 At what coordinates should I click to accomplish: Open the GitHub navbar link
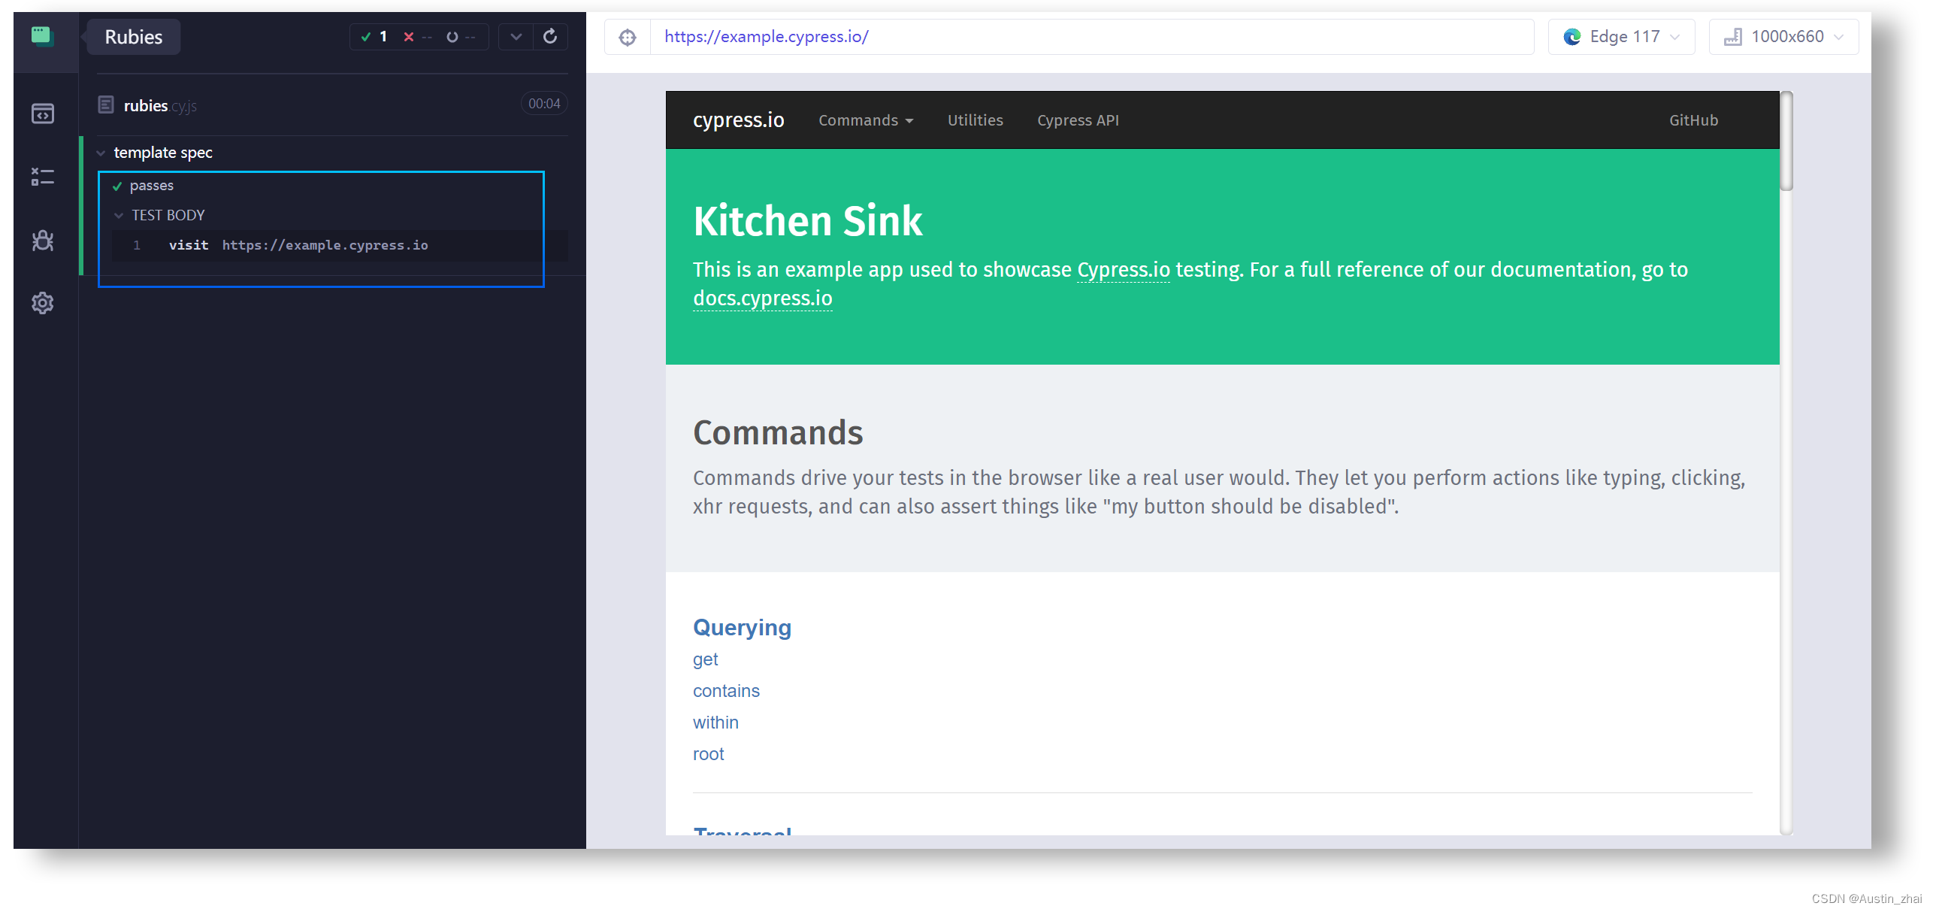click(x=1693, y=120)
